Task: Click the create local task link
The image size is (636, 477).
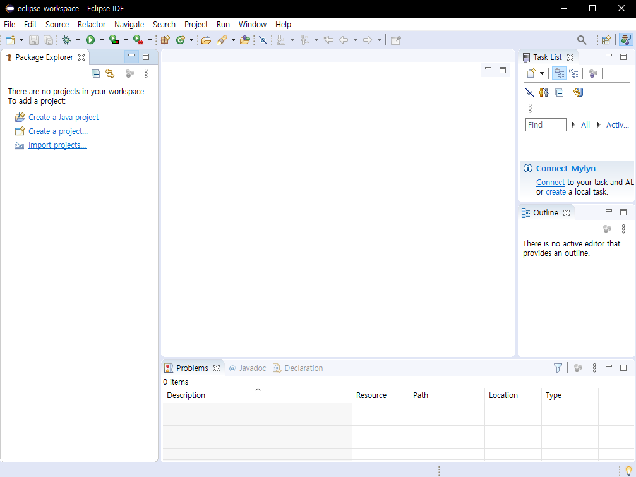Action: coord(556,192)
